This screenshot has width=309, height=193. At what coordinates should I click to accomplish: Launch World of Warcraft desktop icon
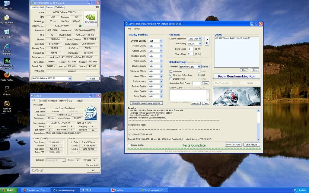click(7, 106)
